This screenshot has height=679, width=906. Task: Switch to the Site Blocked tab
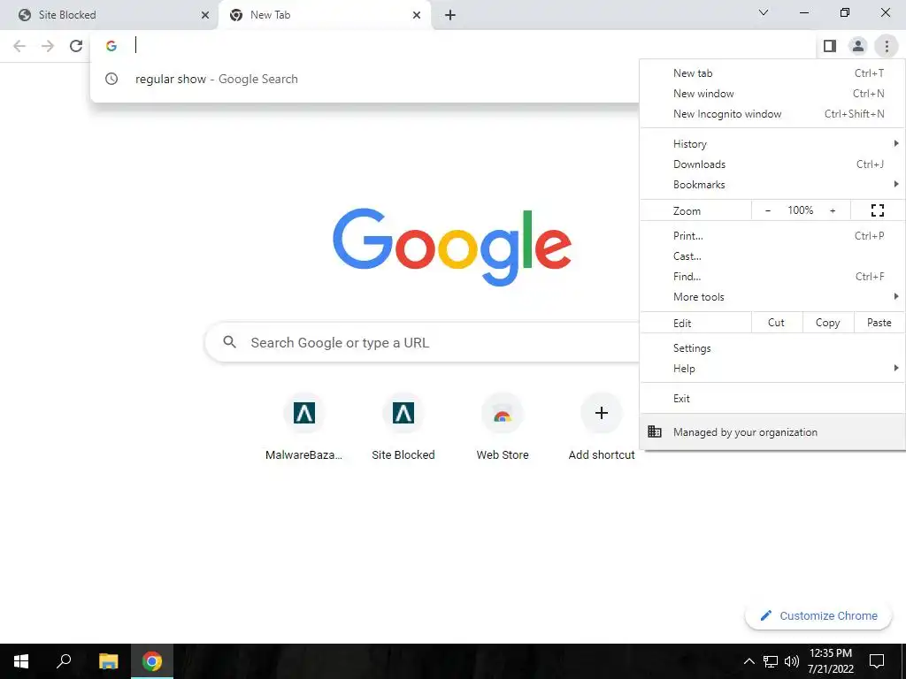coord(109,15)
